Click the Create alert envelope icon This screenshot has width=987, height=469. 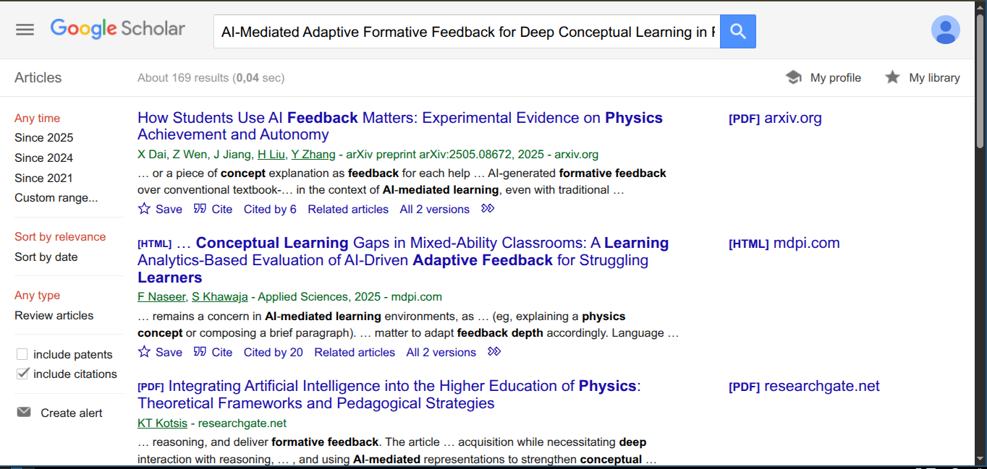coord(24,413)
